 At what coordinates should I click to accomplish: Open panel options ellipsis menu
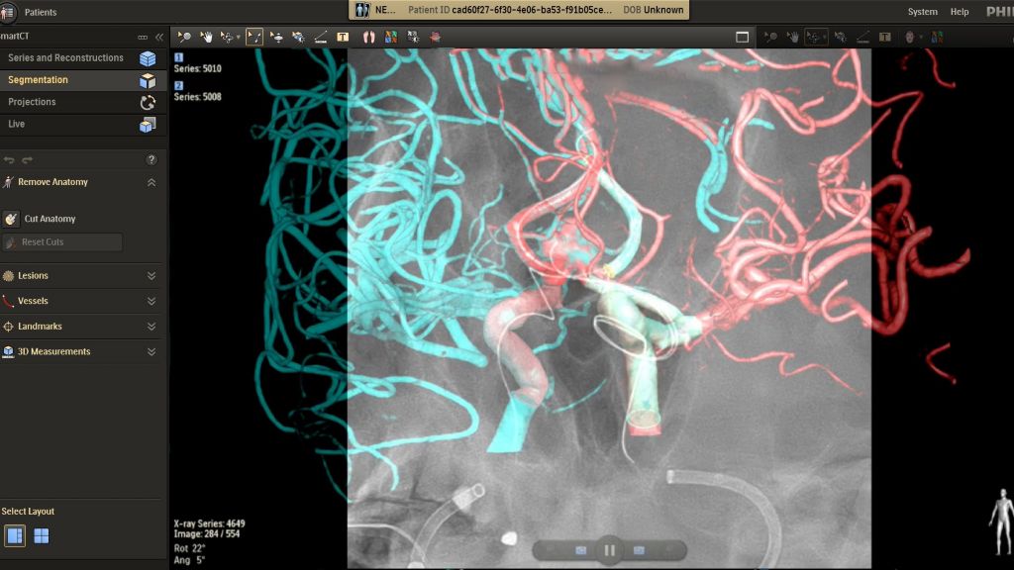pyautogui.click(x=143, y=38)
